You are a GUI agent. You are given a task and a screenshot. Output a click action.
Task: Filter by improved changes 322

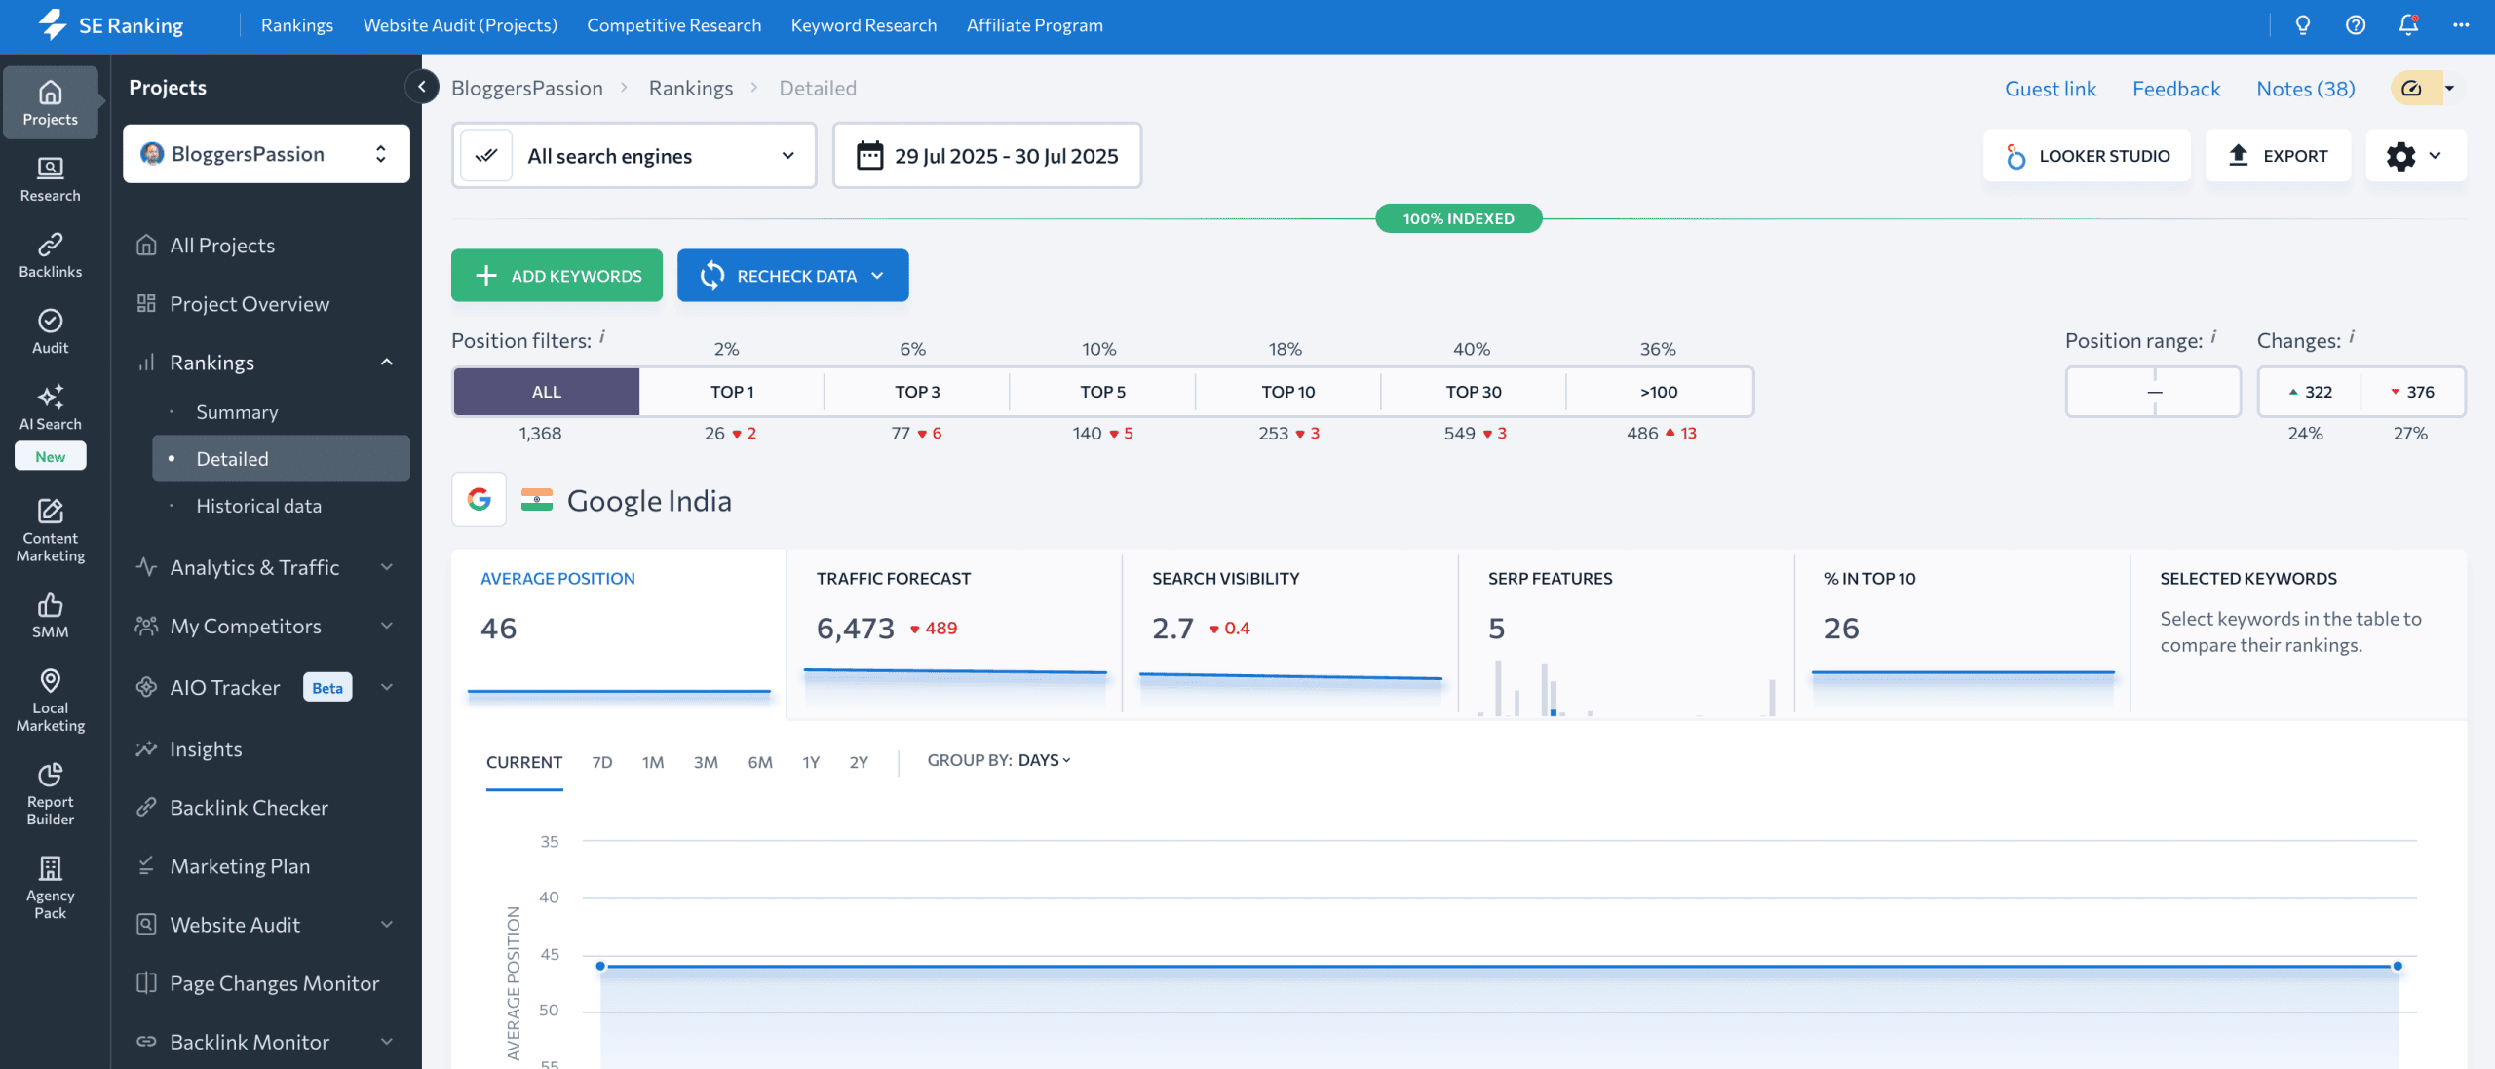[x=2310, y=392]
